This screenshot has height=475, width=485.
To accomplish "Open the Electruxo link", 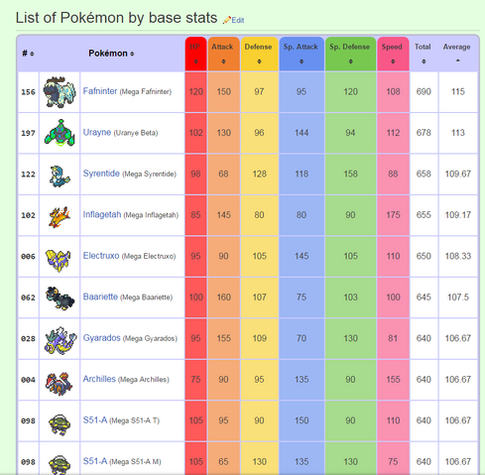I will click(x=101, y=256).
